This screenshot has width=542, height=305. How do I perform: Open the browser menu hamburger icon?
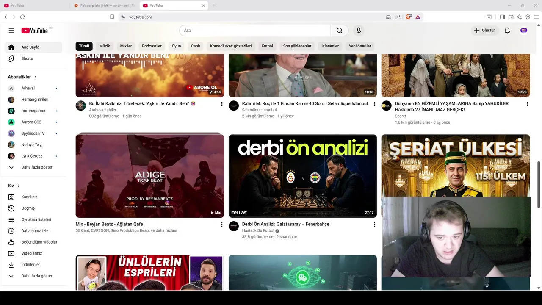(x=536, y=17)
